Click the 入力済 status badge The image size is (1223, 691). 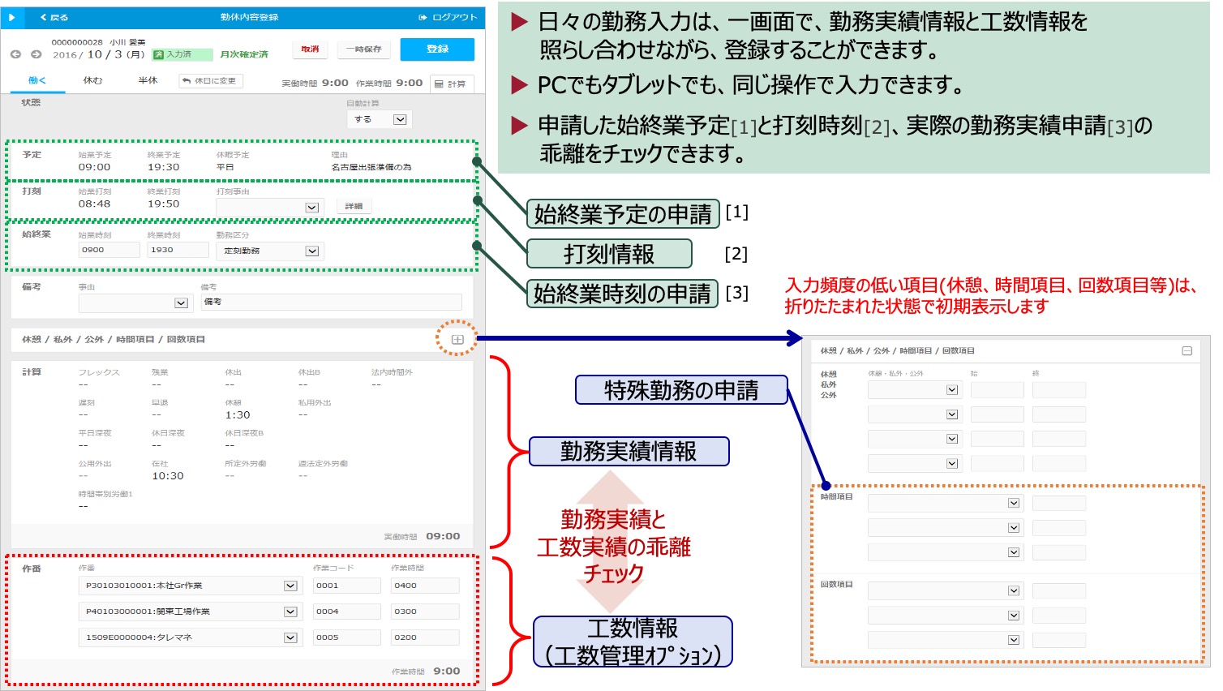pos(182,54)
